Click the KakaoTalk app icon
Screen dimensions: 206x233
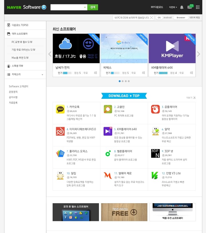60,109
